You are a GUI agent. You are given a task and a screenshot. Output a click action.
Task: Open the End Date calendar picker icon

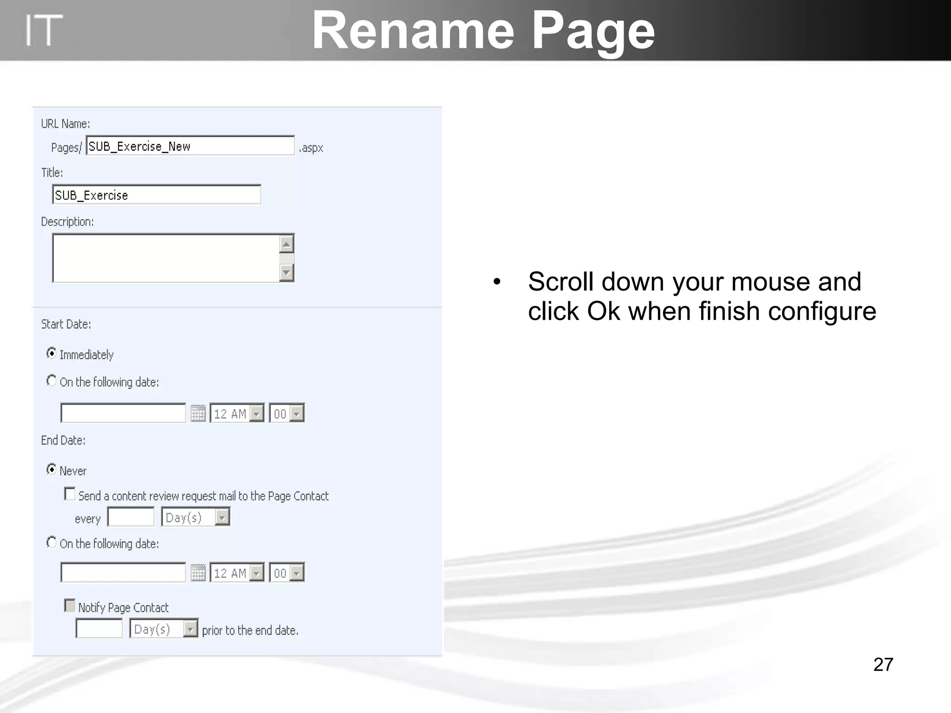point(198,572)
